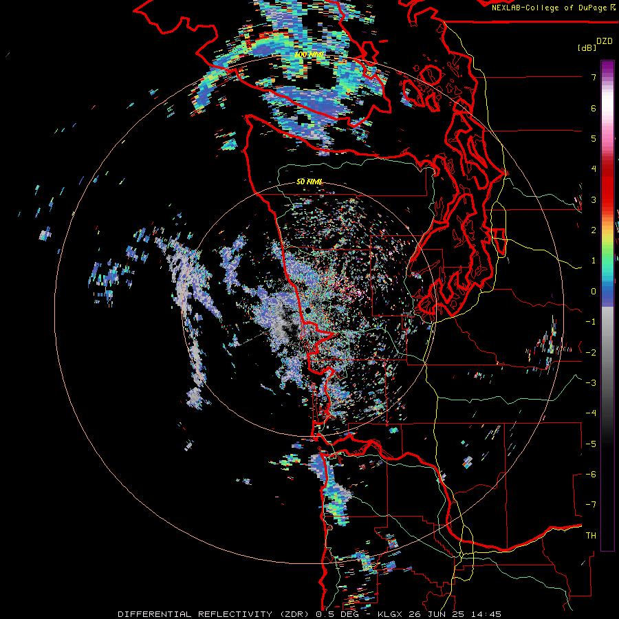Click the color bar legend strip

click(x=607, y=305)
